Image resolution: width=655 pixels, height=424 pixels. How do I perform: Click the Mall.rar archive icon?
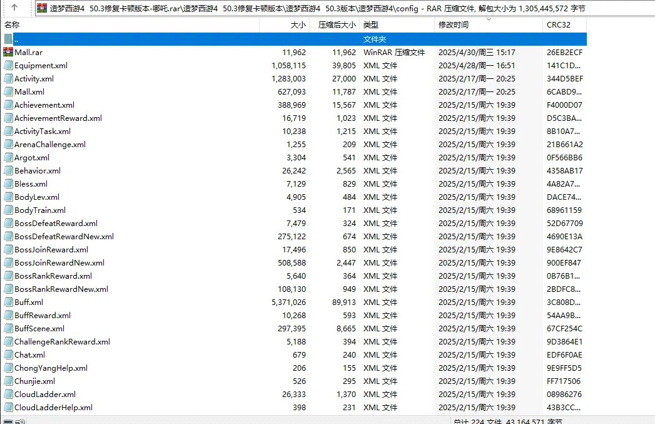click(8, 52)
